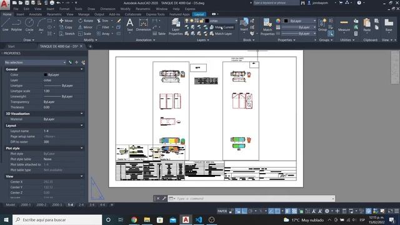Click Windows search box in taskbar
This screenshot has height=225, width=400.
click(x=57, y=219)
